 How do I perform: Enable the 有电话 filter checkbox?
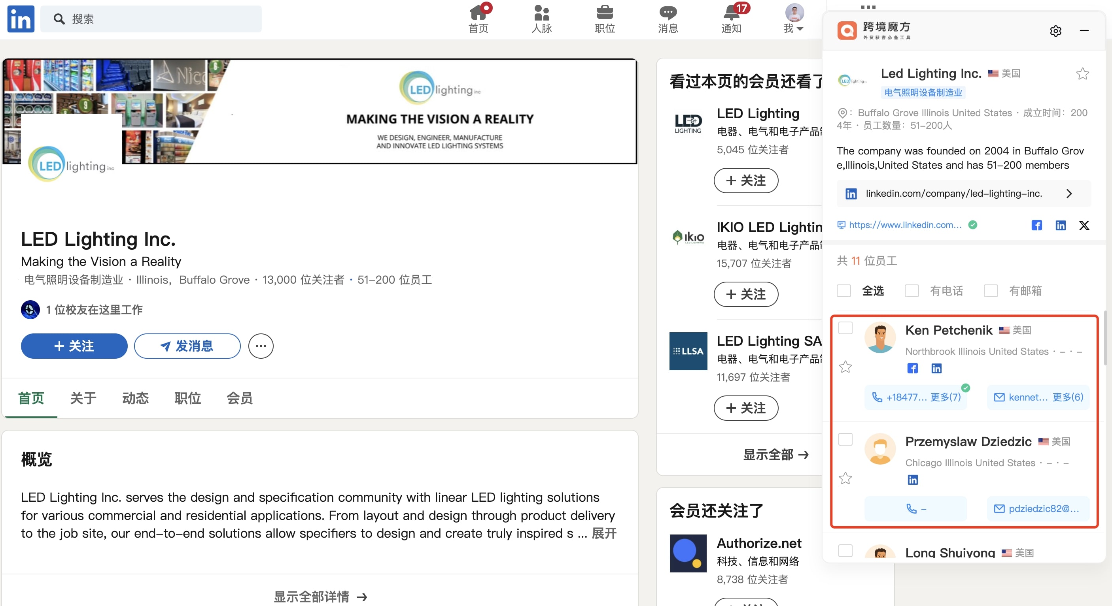(912, 291)
